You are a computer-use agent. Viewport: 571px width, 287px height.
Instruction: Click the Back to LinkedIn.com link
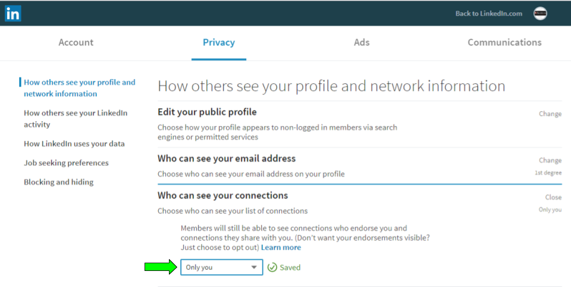coord(488,14)
